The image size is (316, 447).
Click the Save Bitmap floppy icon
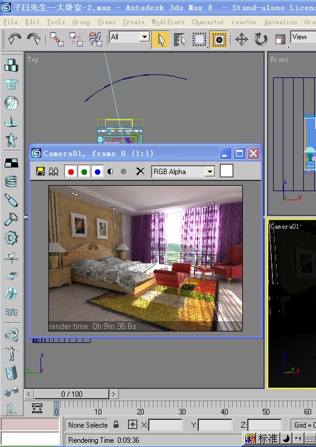click(x=40, y=171)
